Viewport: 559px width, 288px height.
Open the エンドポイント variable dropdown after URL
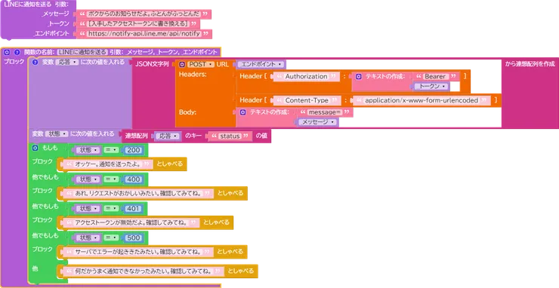point(261,64)
